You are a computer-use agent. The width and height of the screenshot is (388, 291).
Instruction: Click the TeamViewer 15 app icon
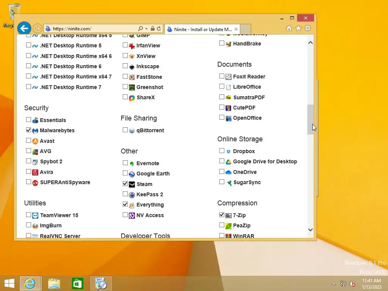click(x=35, y=216)
